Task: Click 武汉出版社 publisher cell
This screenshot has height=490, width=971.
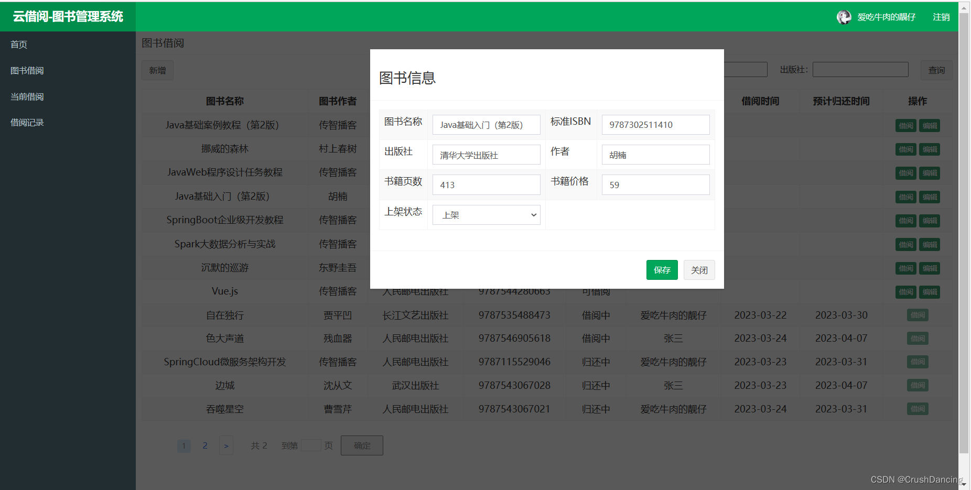Action: 415,385
